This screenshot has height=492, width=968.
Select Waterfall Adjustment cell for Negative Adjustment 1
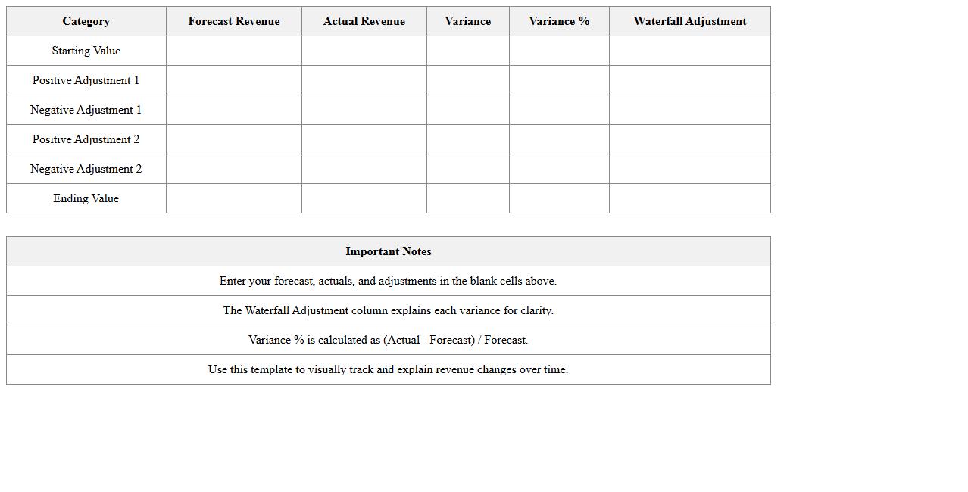(x=690, y=110)
